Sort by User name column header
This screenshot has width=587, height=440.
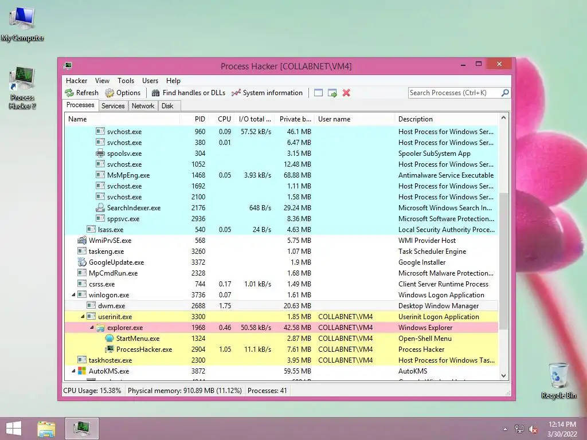point(354,119)
